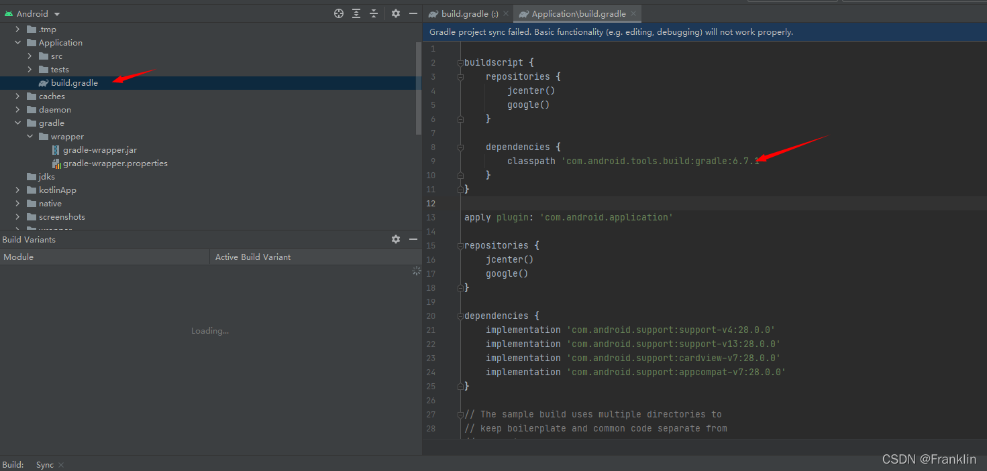Click the classpath gradle:6.7.1 string
The width and height of the screenshot is (987, 471).
(x=661, y=161)
